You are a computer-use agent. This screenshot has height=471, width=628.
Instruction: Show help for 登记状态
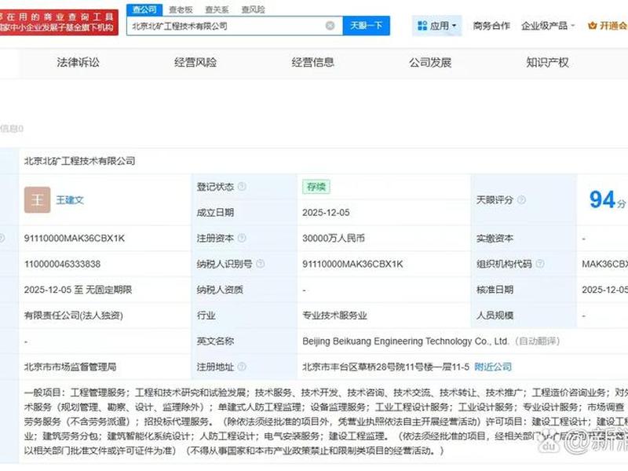pyautogui.click(x=242, y=186)
